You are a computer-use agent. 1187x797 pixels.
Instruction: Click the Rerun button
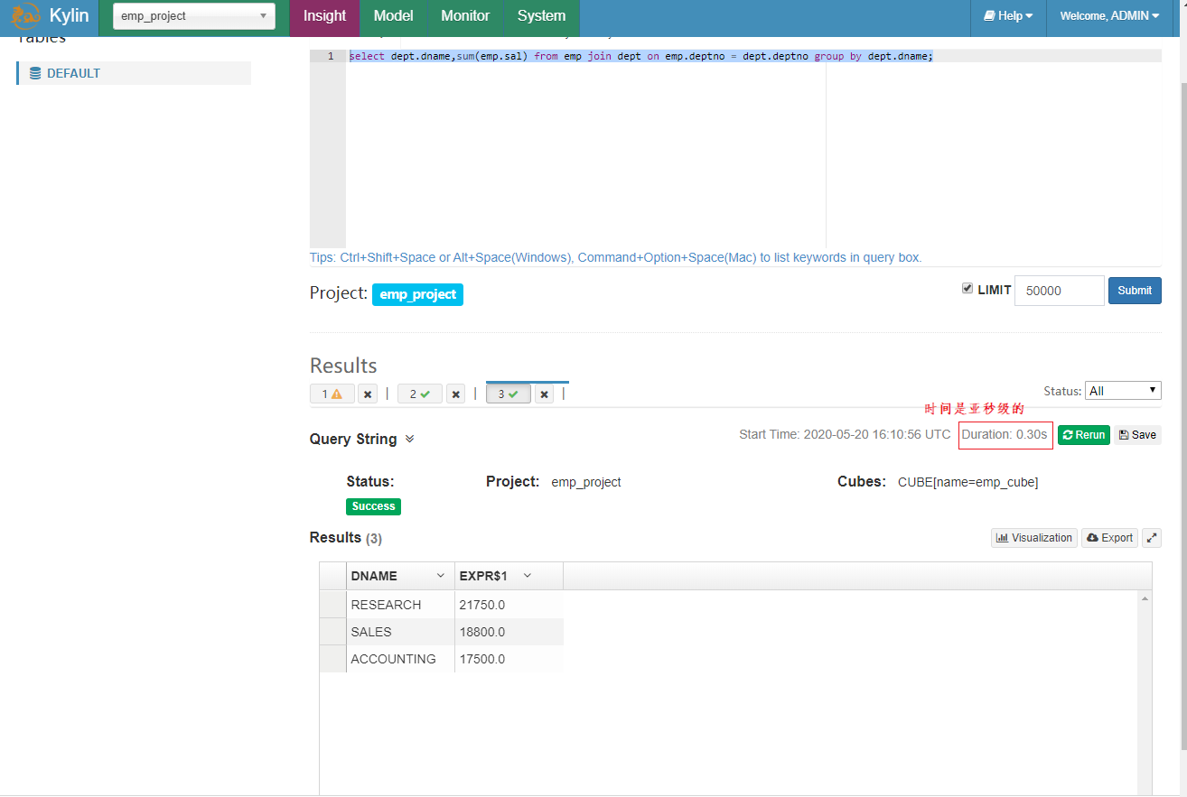(1084, 435)
